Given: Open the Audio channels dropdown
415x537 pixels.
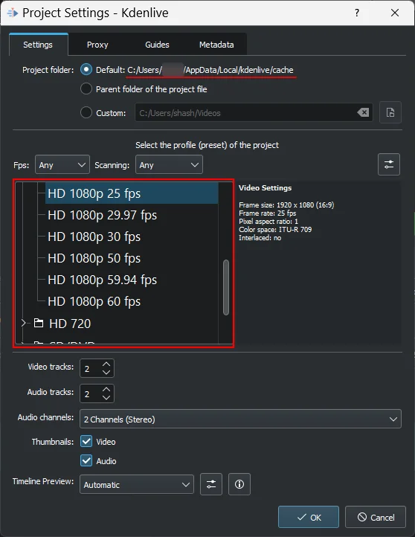Looking at the screenshot, I should [240, 419].
